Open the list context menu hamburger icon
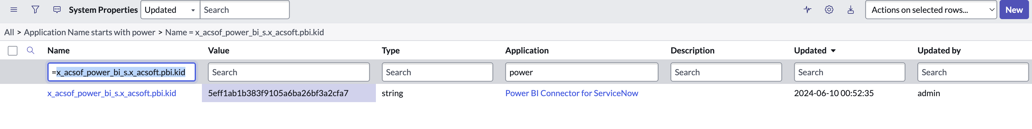This screenshot has height=129, width=1032. pos(13,10)
